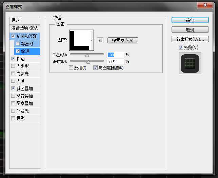Uncheck 与图层链接 link with layer
This screenshot has width=218, height=178.
(95, 68)
